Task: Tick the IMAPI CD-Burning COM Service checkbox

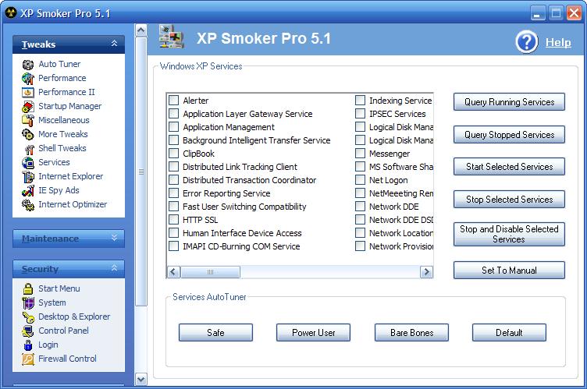Action: coord(173,246)
